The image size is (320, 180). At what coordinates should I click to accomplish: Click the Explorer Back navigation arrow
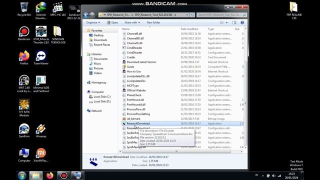click(86, 15)
